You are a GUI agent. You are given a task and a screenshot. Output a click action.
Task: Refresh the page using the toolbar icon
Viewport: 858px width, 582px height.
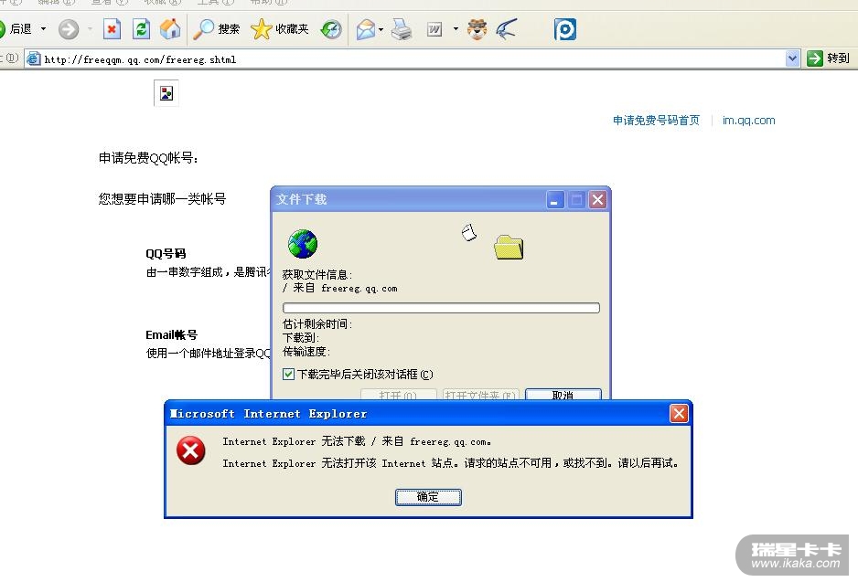point(141,29)
